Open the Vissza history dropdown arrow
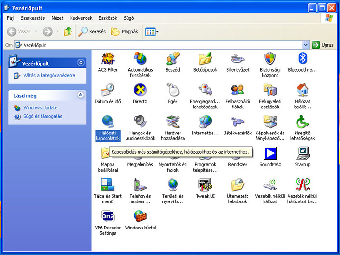This screenshot has height=255, width=340. point(36,32)
